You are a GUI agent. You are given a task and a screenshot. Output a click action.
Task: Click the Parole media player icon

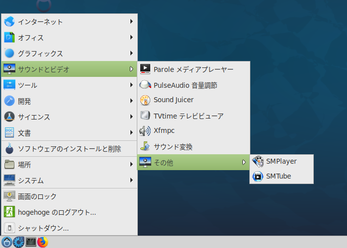coord(145,69)
